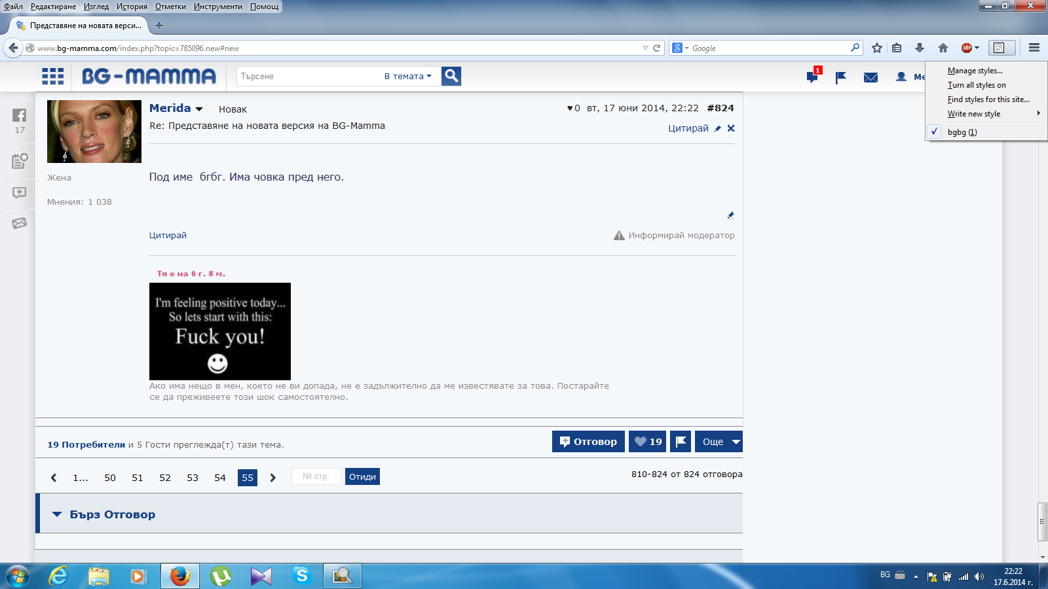Expand the 'Още' dropdown button

[x=719, y=442]
